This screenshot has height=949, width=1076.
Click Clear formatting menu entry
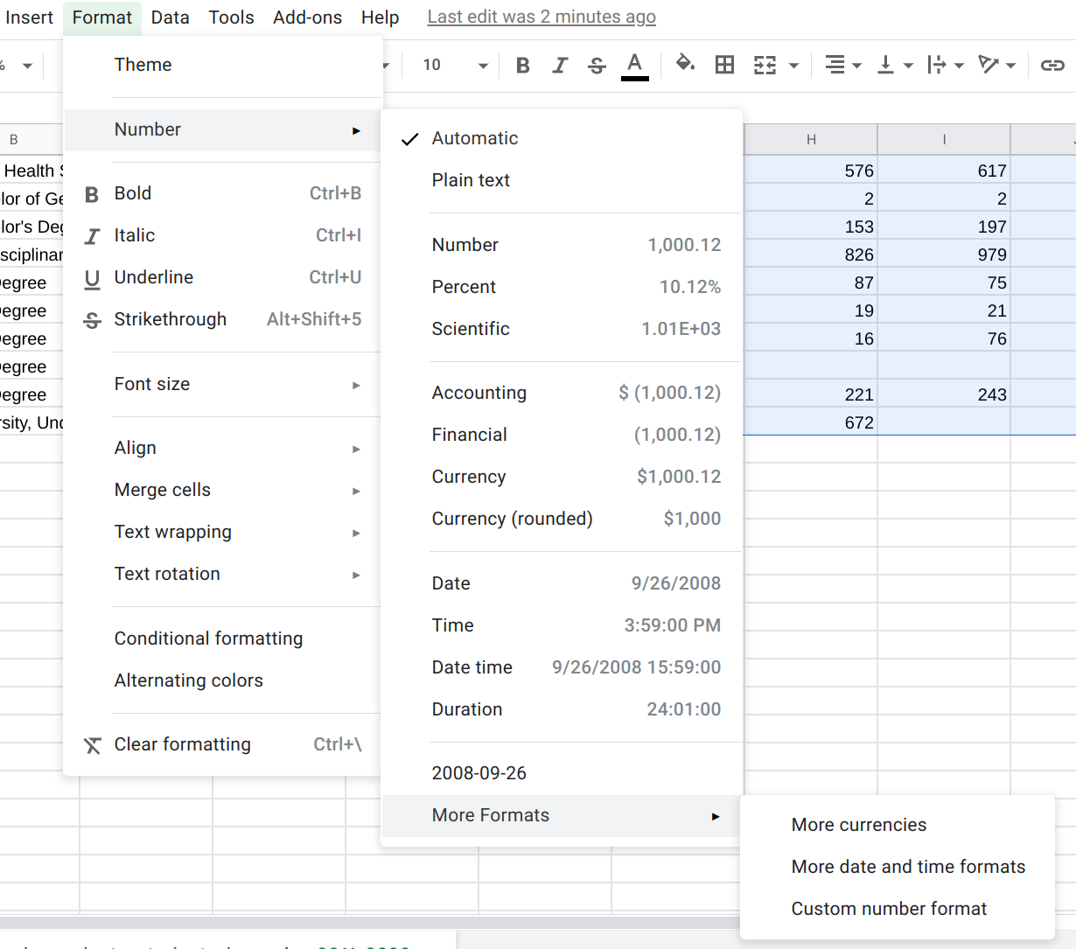click(x=182, y=744)
